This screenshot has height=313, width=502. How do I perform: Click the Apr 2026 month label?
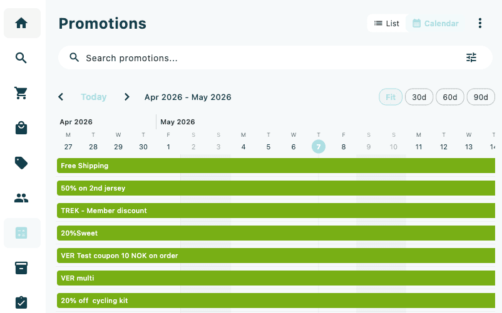(x=76, y=122)
